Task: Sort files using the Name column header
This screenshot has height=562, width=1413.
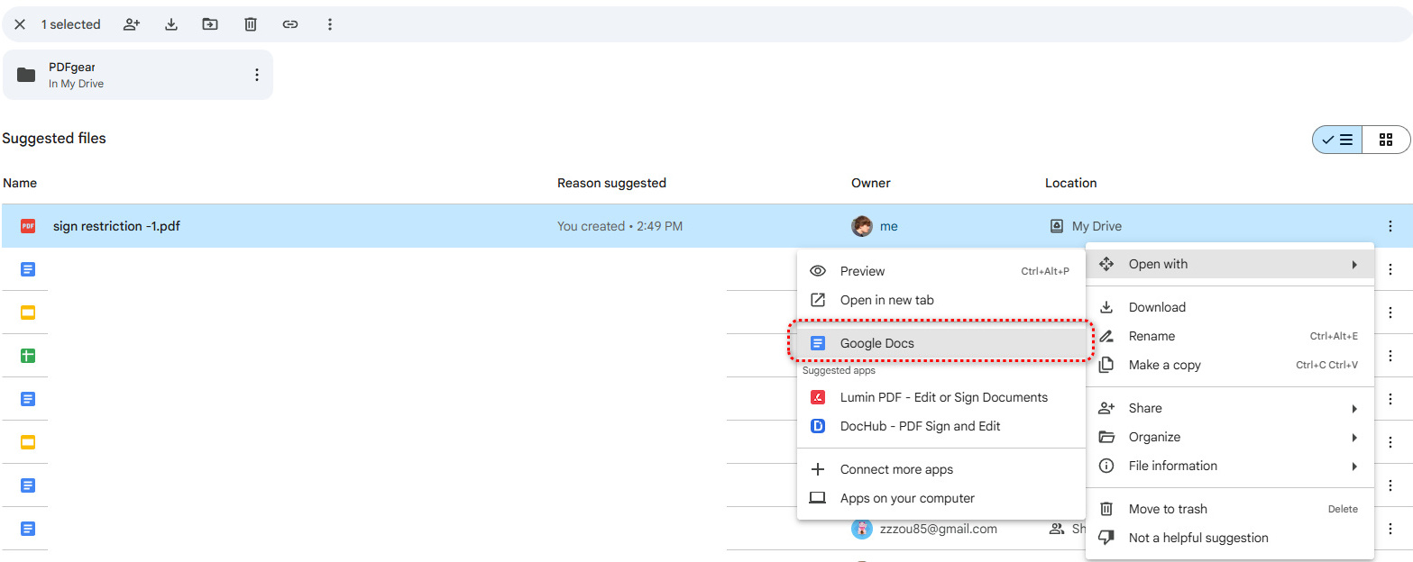Action: pos(20,183)
